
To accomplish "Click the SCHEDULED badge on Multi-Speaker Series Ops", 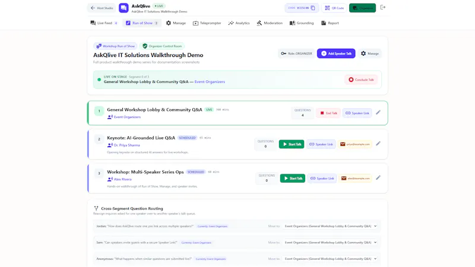I will (196, 172).
